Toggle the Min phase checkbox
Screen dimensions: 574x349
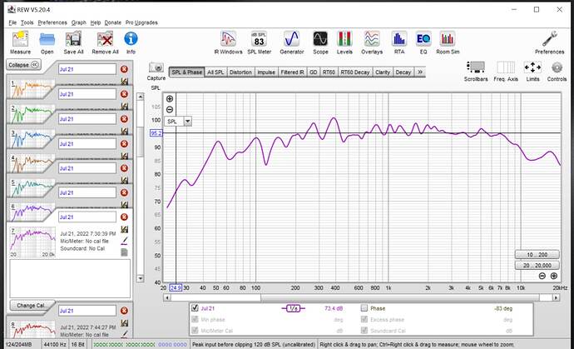pyautogui.click(x=195, y=320)
